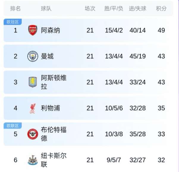Click the Newcastle United crest icon

(33, 160)
